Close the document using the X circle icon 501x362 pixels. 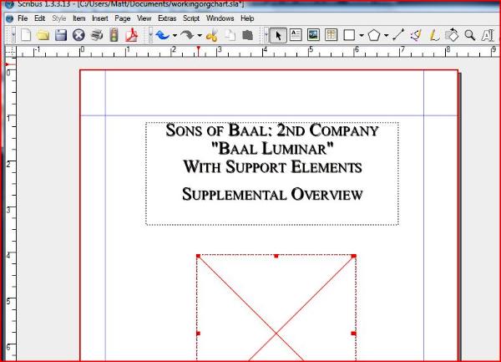point(78,35)
